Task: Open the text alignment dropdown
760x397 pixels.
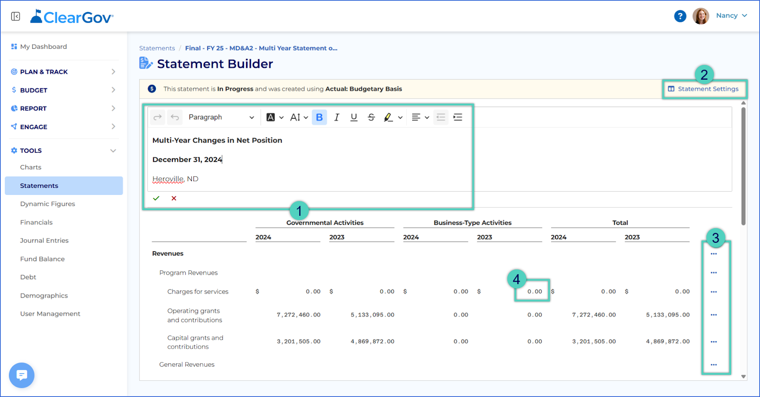Action: pyautogui.click(x=420, y=117)
